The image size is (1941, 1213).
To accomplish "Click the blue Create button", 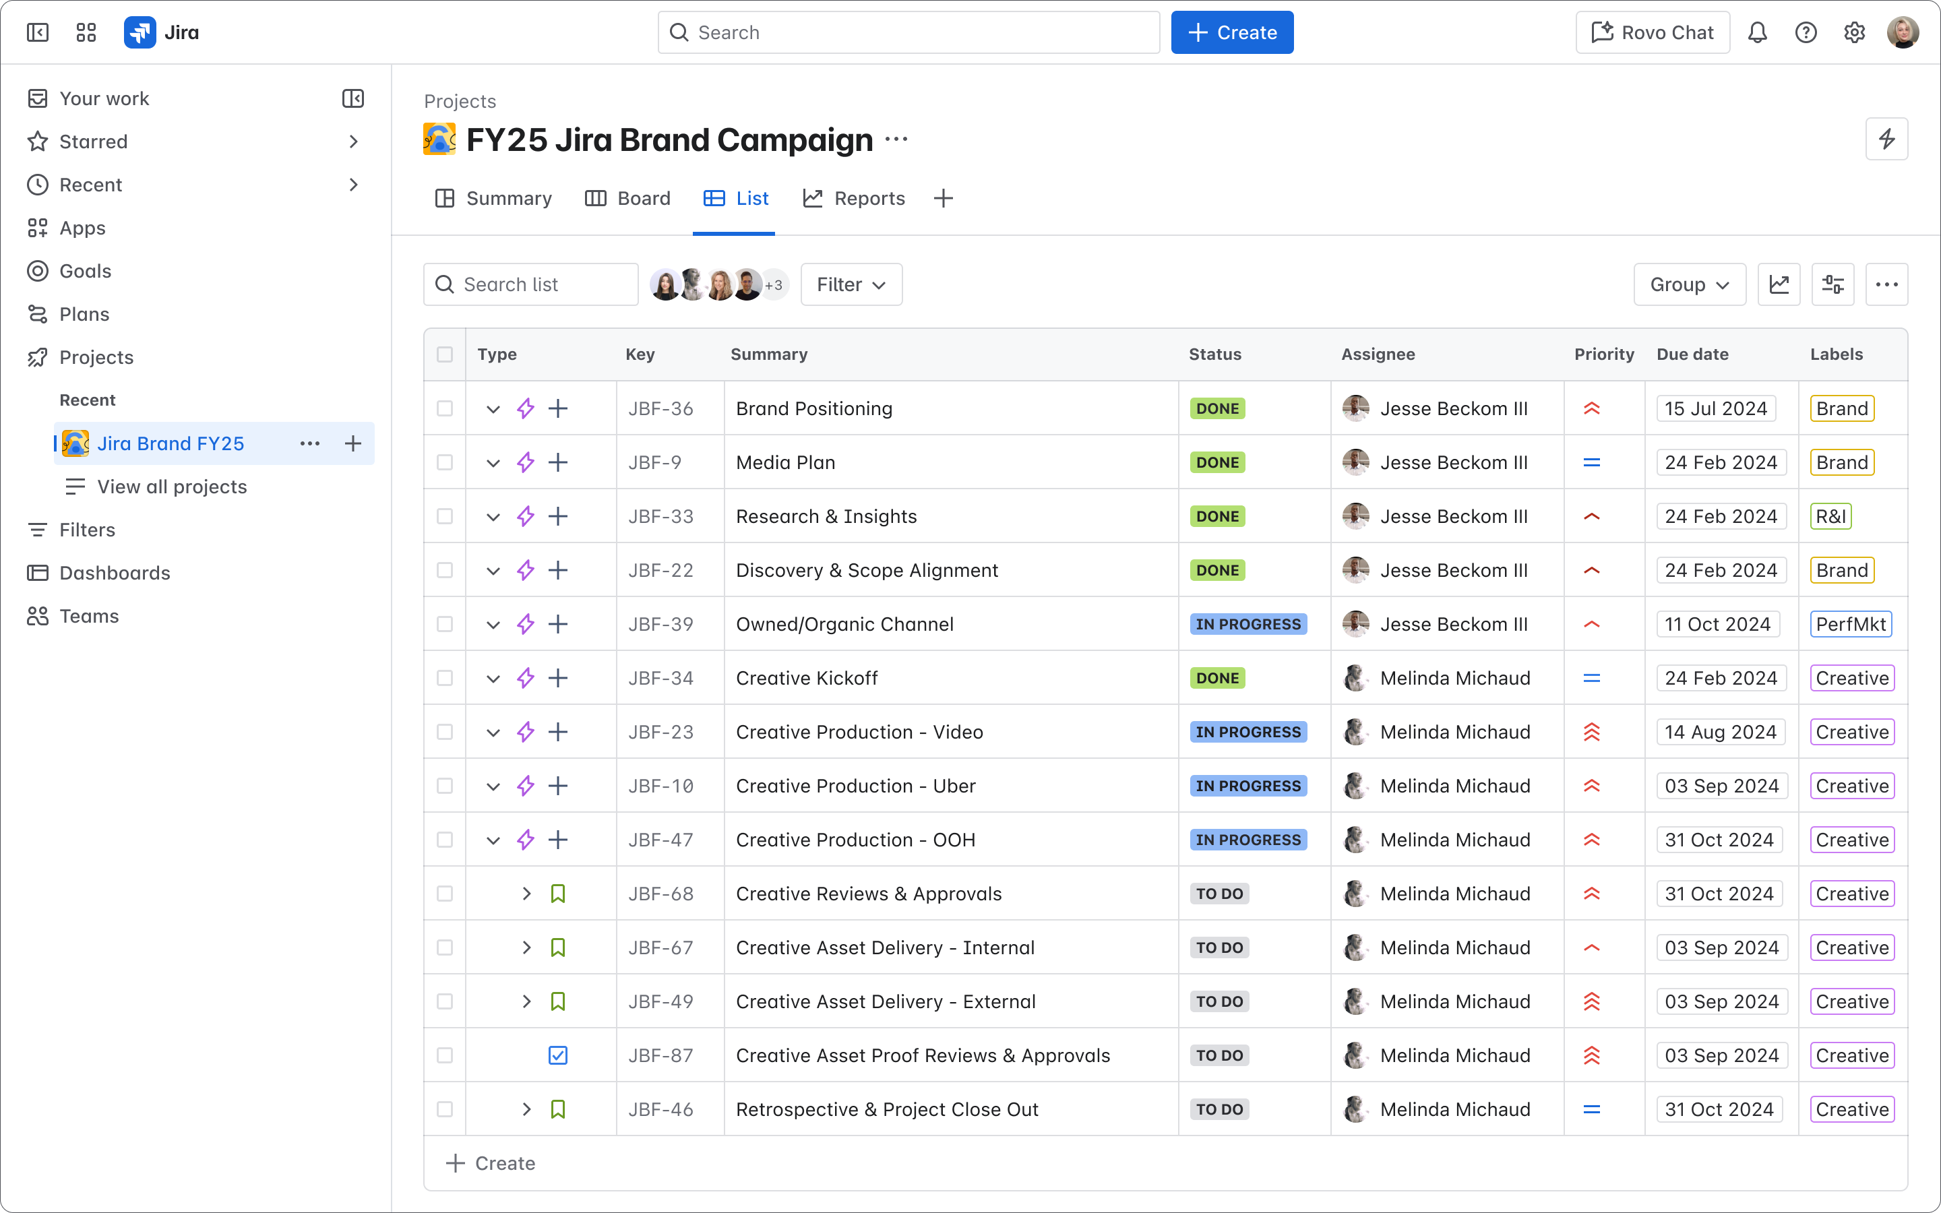I will click(1232, 32).
